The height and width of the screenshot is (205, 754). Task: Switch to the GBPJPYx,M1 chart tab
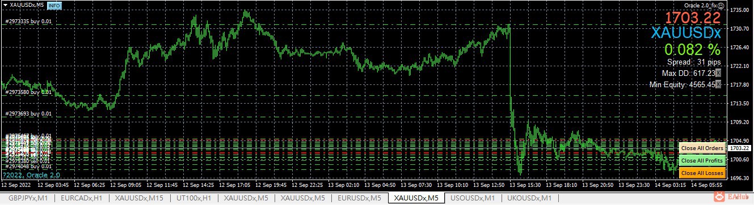28,198
